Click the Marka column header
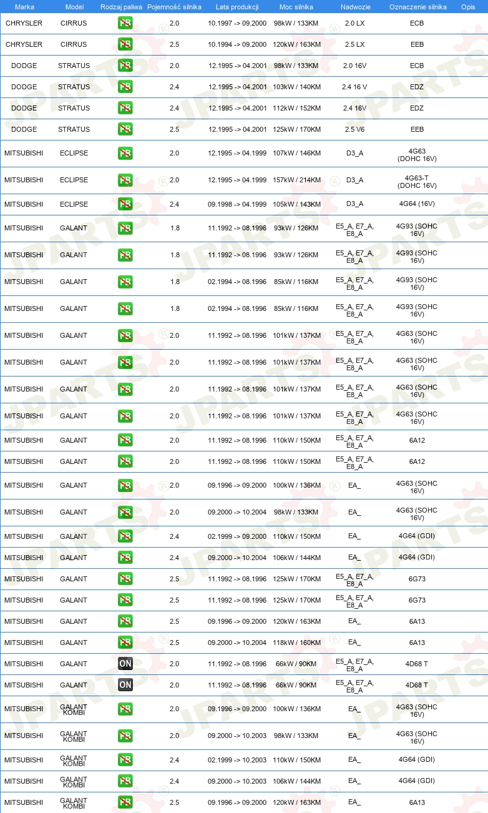488x813 pixels. (24, 7)
